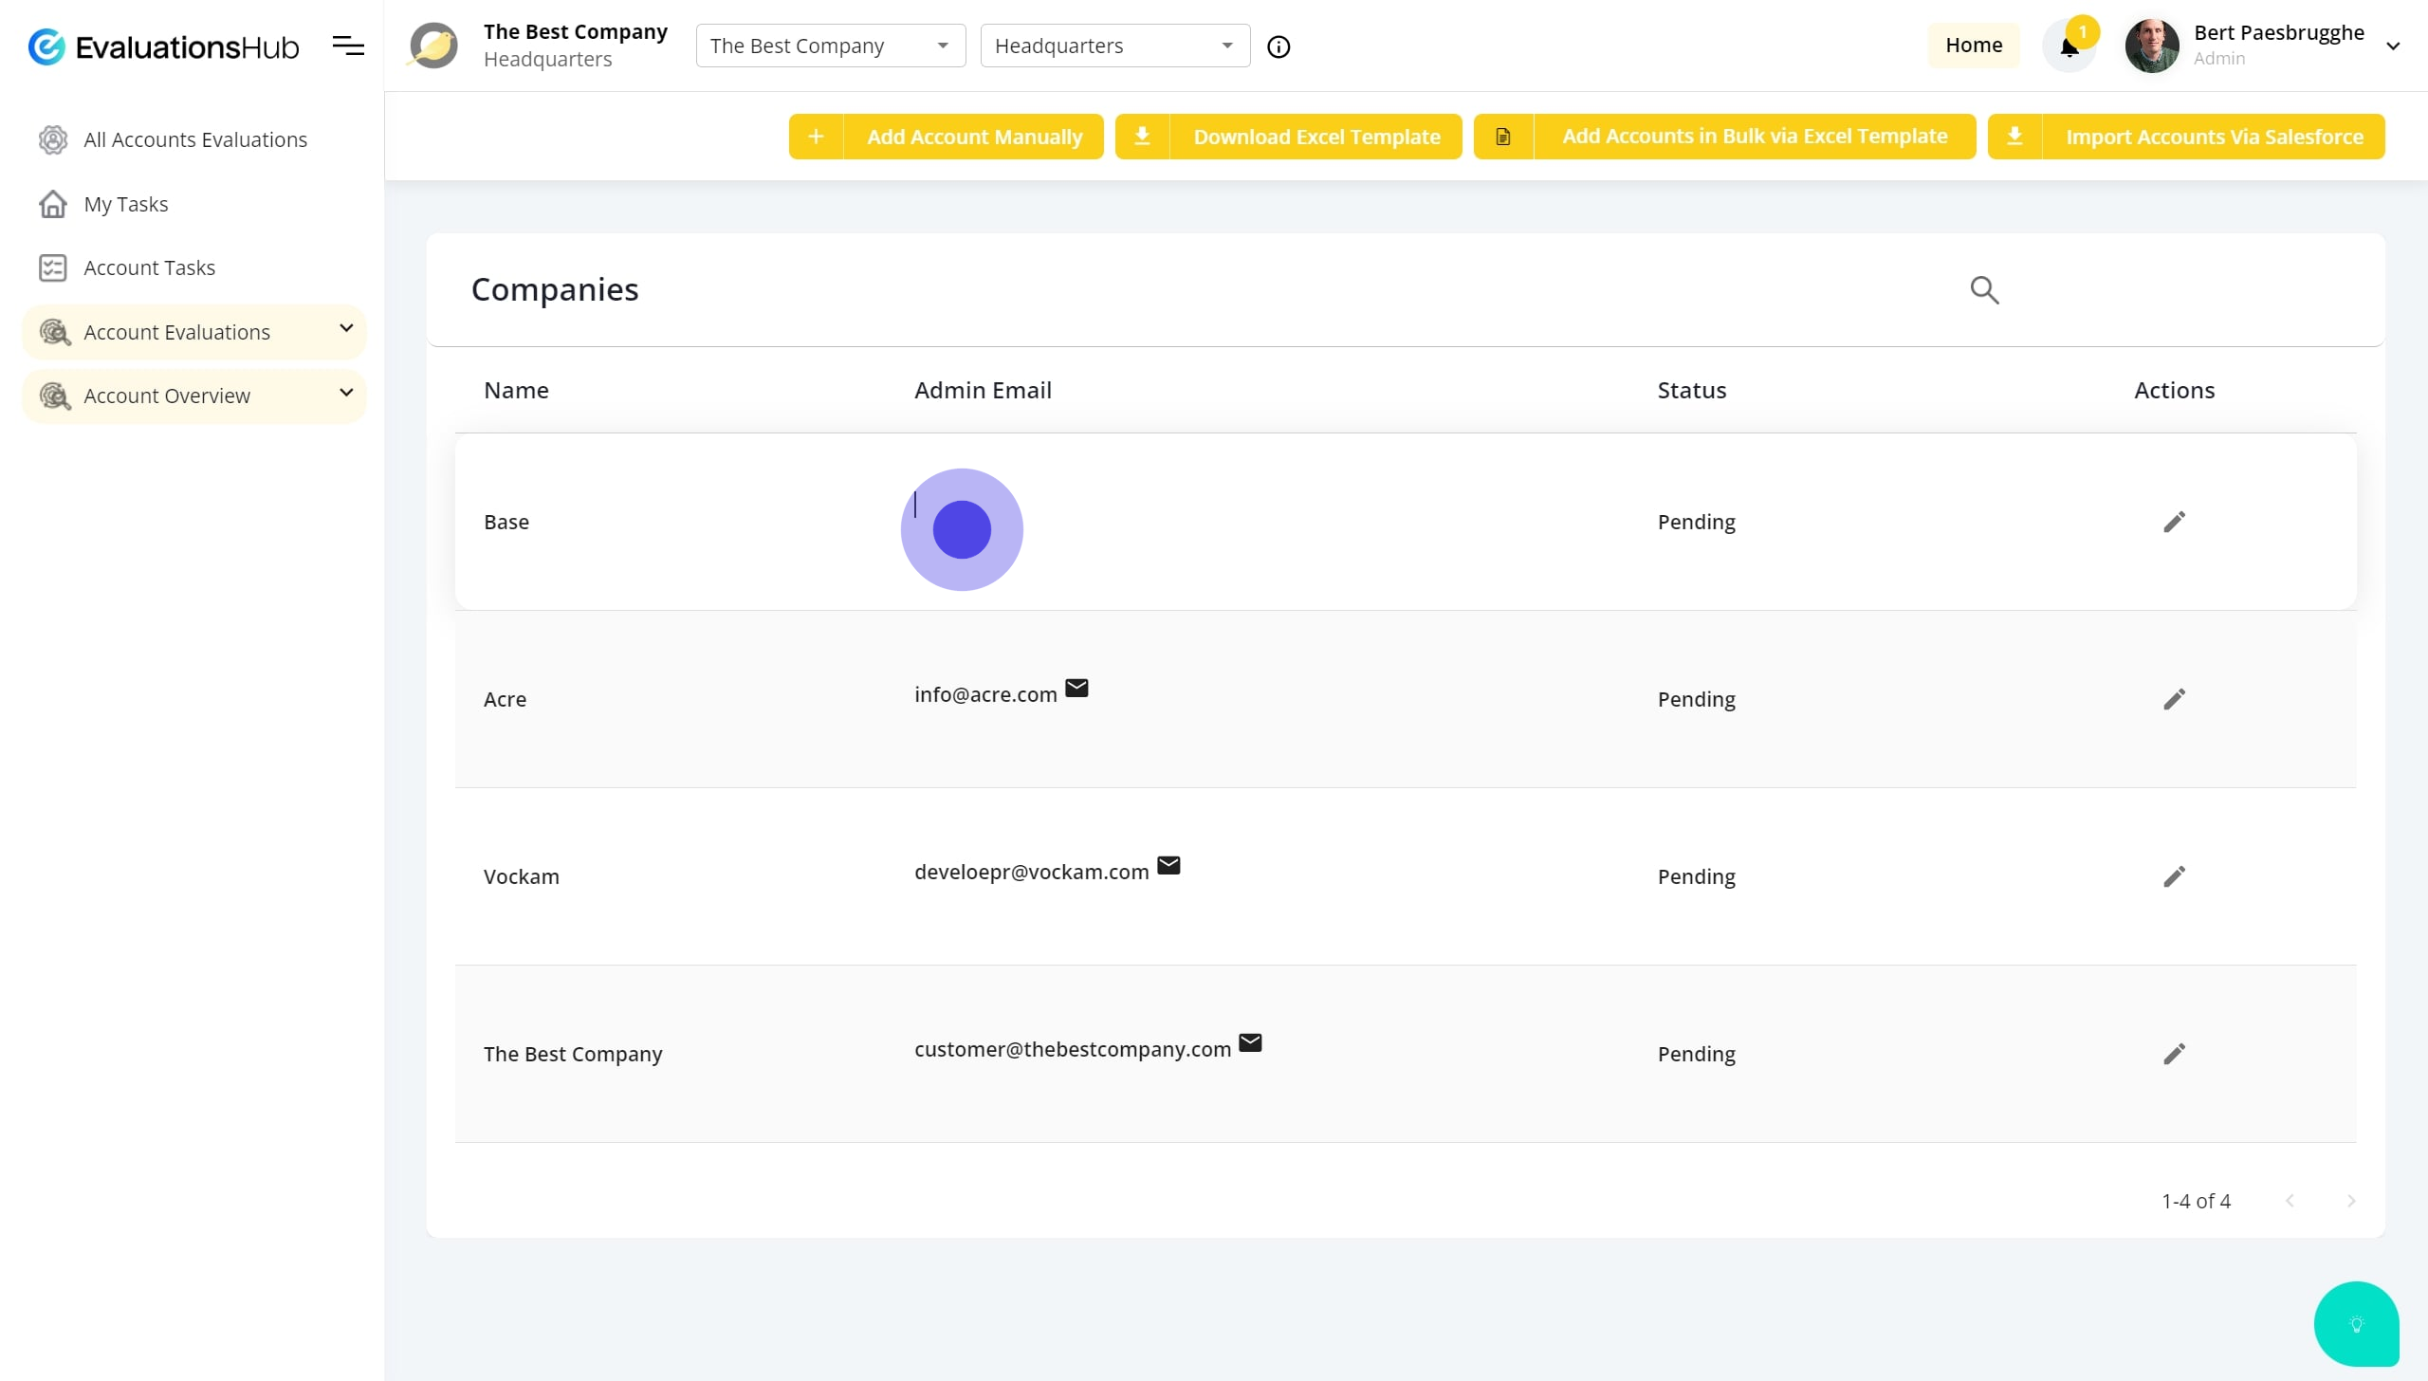Go to All Accounts Evaluations
The width and height of the screenshot is (2428, 1381).
click(194, 139)
